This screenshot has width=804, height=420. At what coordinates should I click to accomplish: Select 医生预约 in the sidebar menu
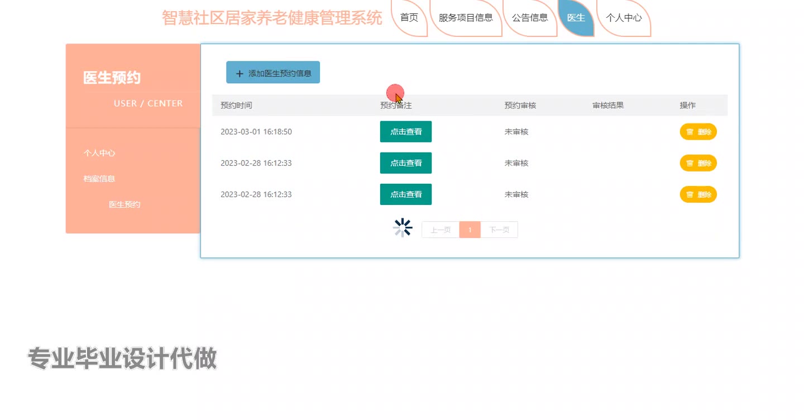pyautogui.click(x=125, y=204)
